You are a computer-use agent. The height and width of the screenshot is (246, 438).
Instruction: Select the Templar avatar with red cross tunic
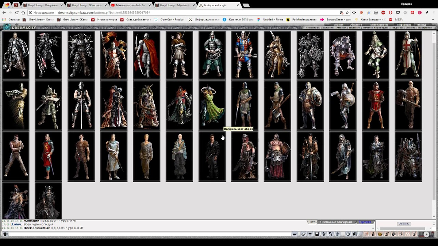[x=408, y=55]
